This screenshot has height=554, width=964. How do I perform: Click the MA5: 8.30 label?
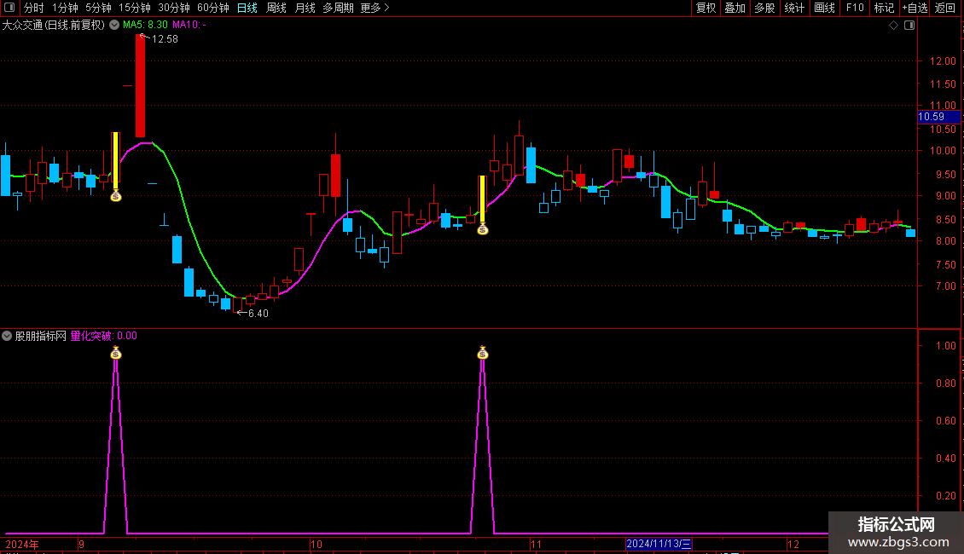145,26
